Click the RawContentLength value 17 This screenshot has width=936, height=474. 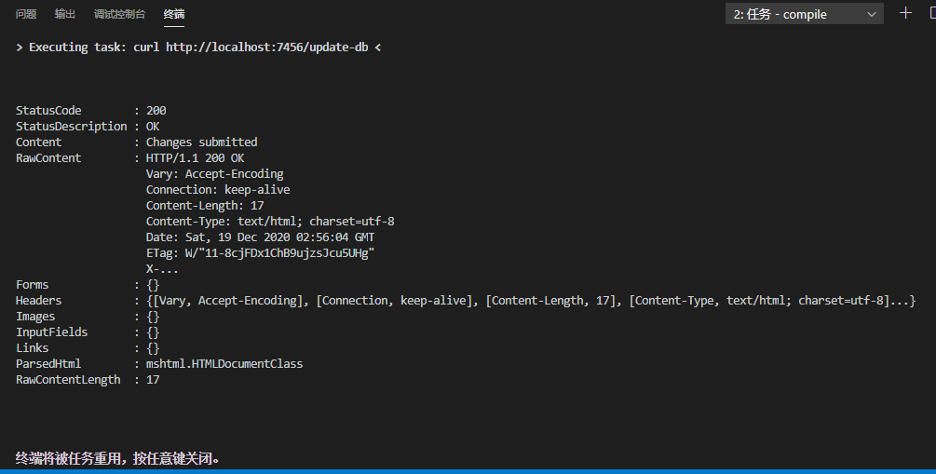tap(153, 380)
